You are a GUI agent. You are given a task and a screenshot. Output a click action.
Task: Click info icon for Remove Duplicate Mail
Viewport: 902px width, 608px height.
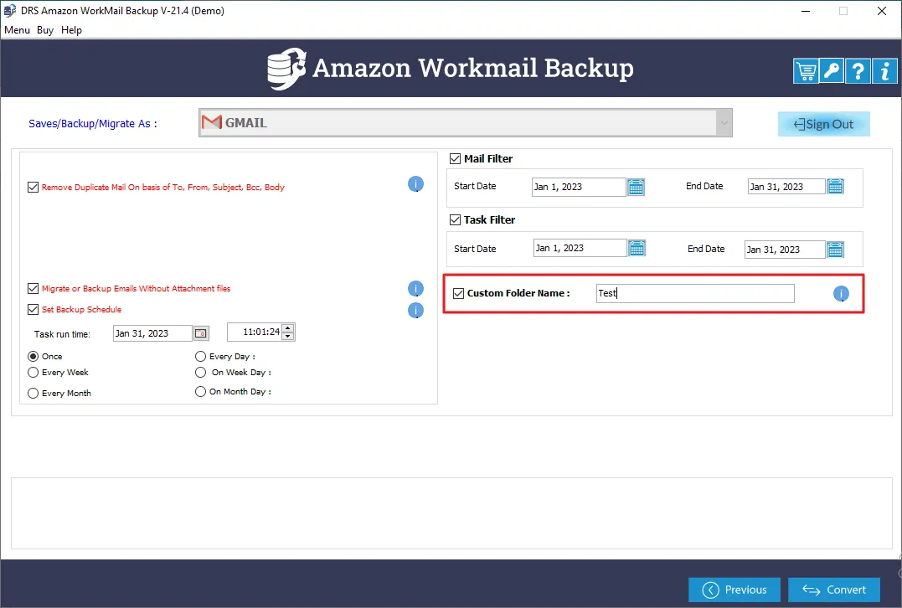click(x=415, y=184)
